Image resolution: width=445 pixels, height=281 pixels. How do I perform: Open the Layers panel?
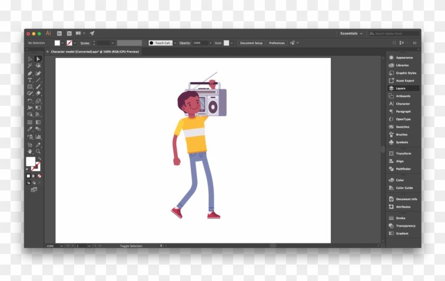pos(403,88)
